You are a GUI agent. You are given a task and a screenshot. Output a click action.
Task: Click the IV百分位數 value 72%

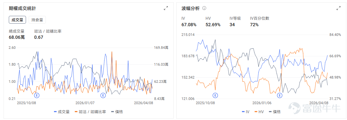coord(254,25)
